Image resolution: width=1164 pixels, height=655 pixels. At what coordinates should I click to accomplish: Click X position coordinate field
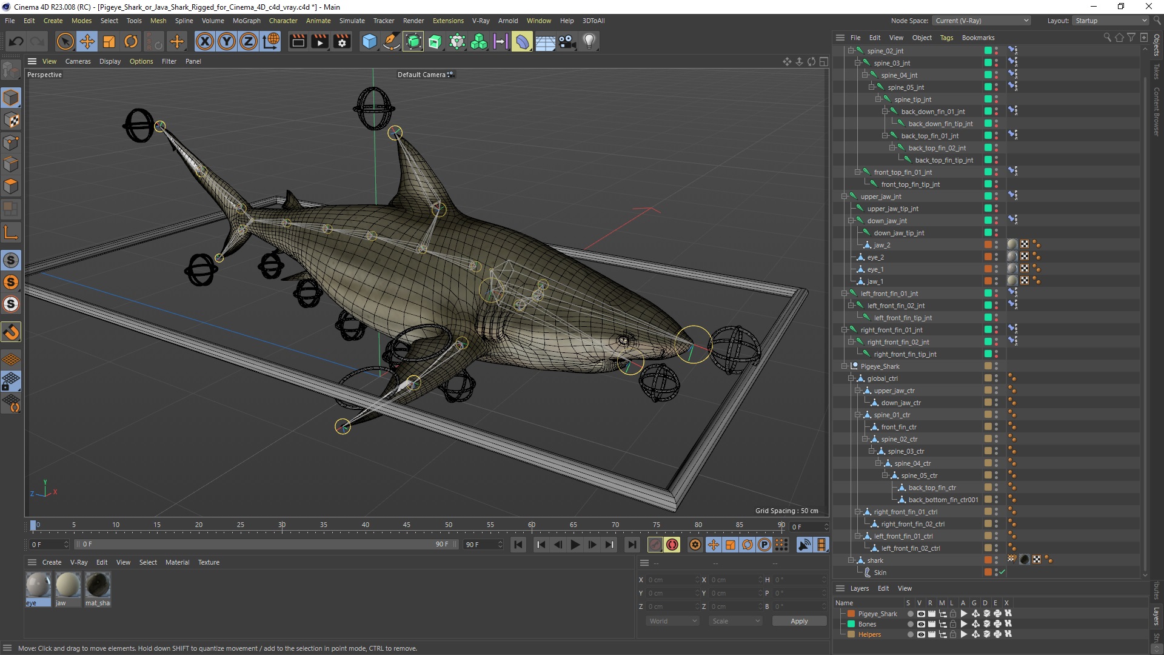672,580
